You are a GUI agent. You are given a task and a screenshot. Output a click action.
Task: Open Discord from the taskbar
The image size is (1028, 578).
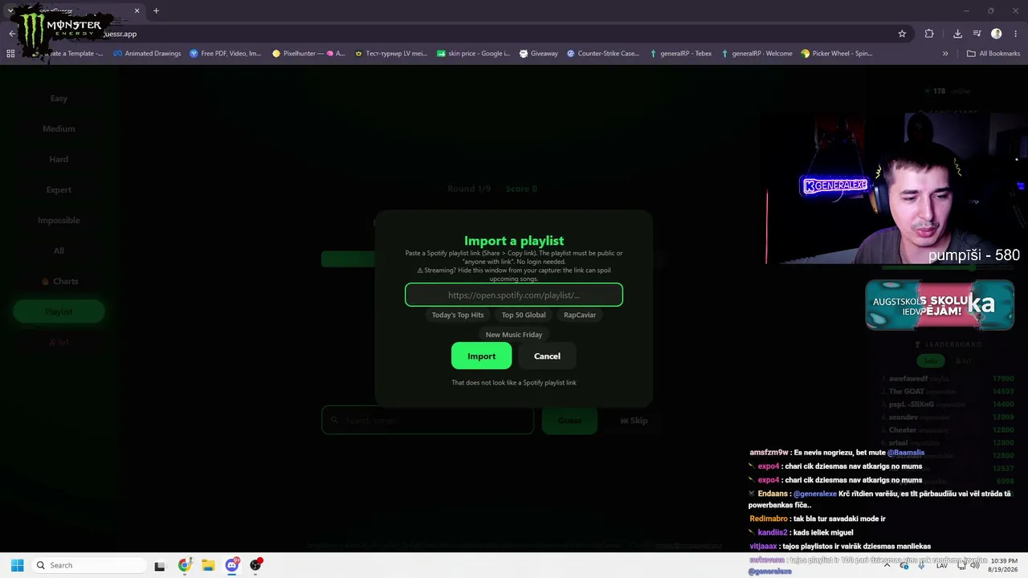(x=232, y=565)
